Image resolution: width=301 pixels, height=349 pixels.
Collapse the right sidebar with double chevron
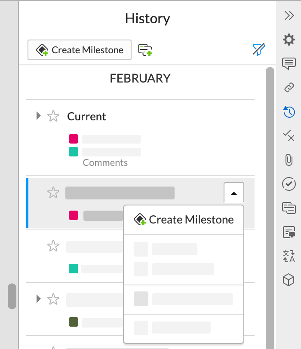point(289,16)
